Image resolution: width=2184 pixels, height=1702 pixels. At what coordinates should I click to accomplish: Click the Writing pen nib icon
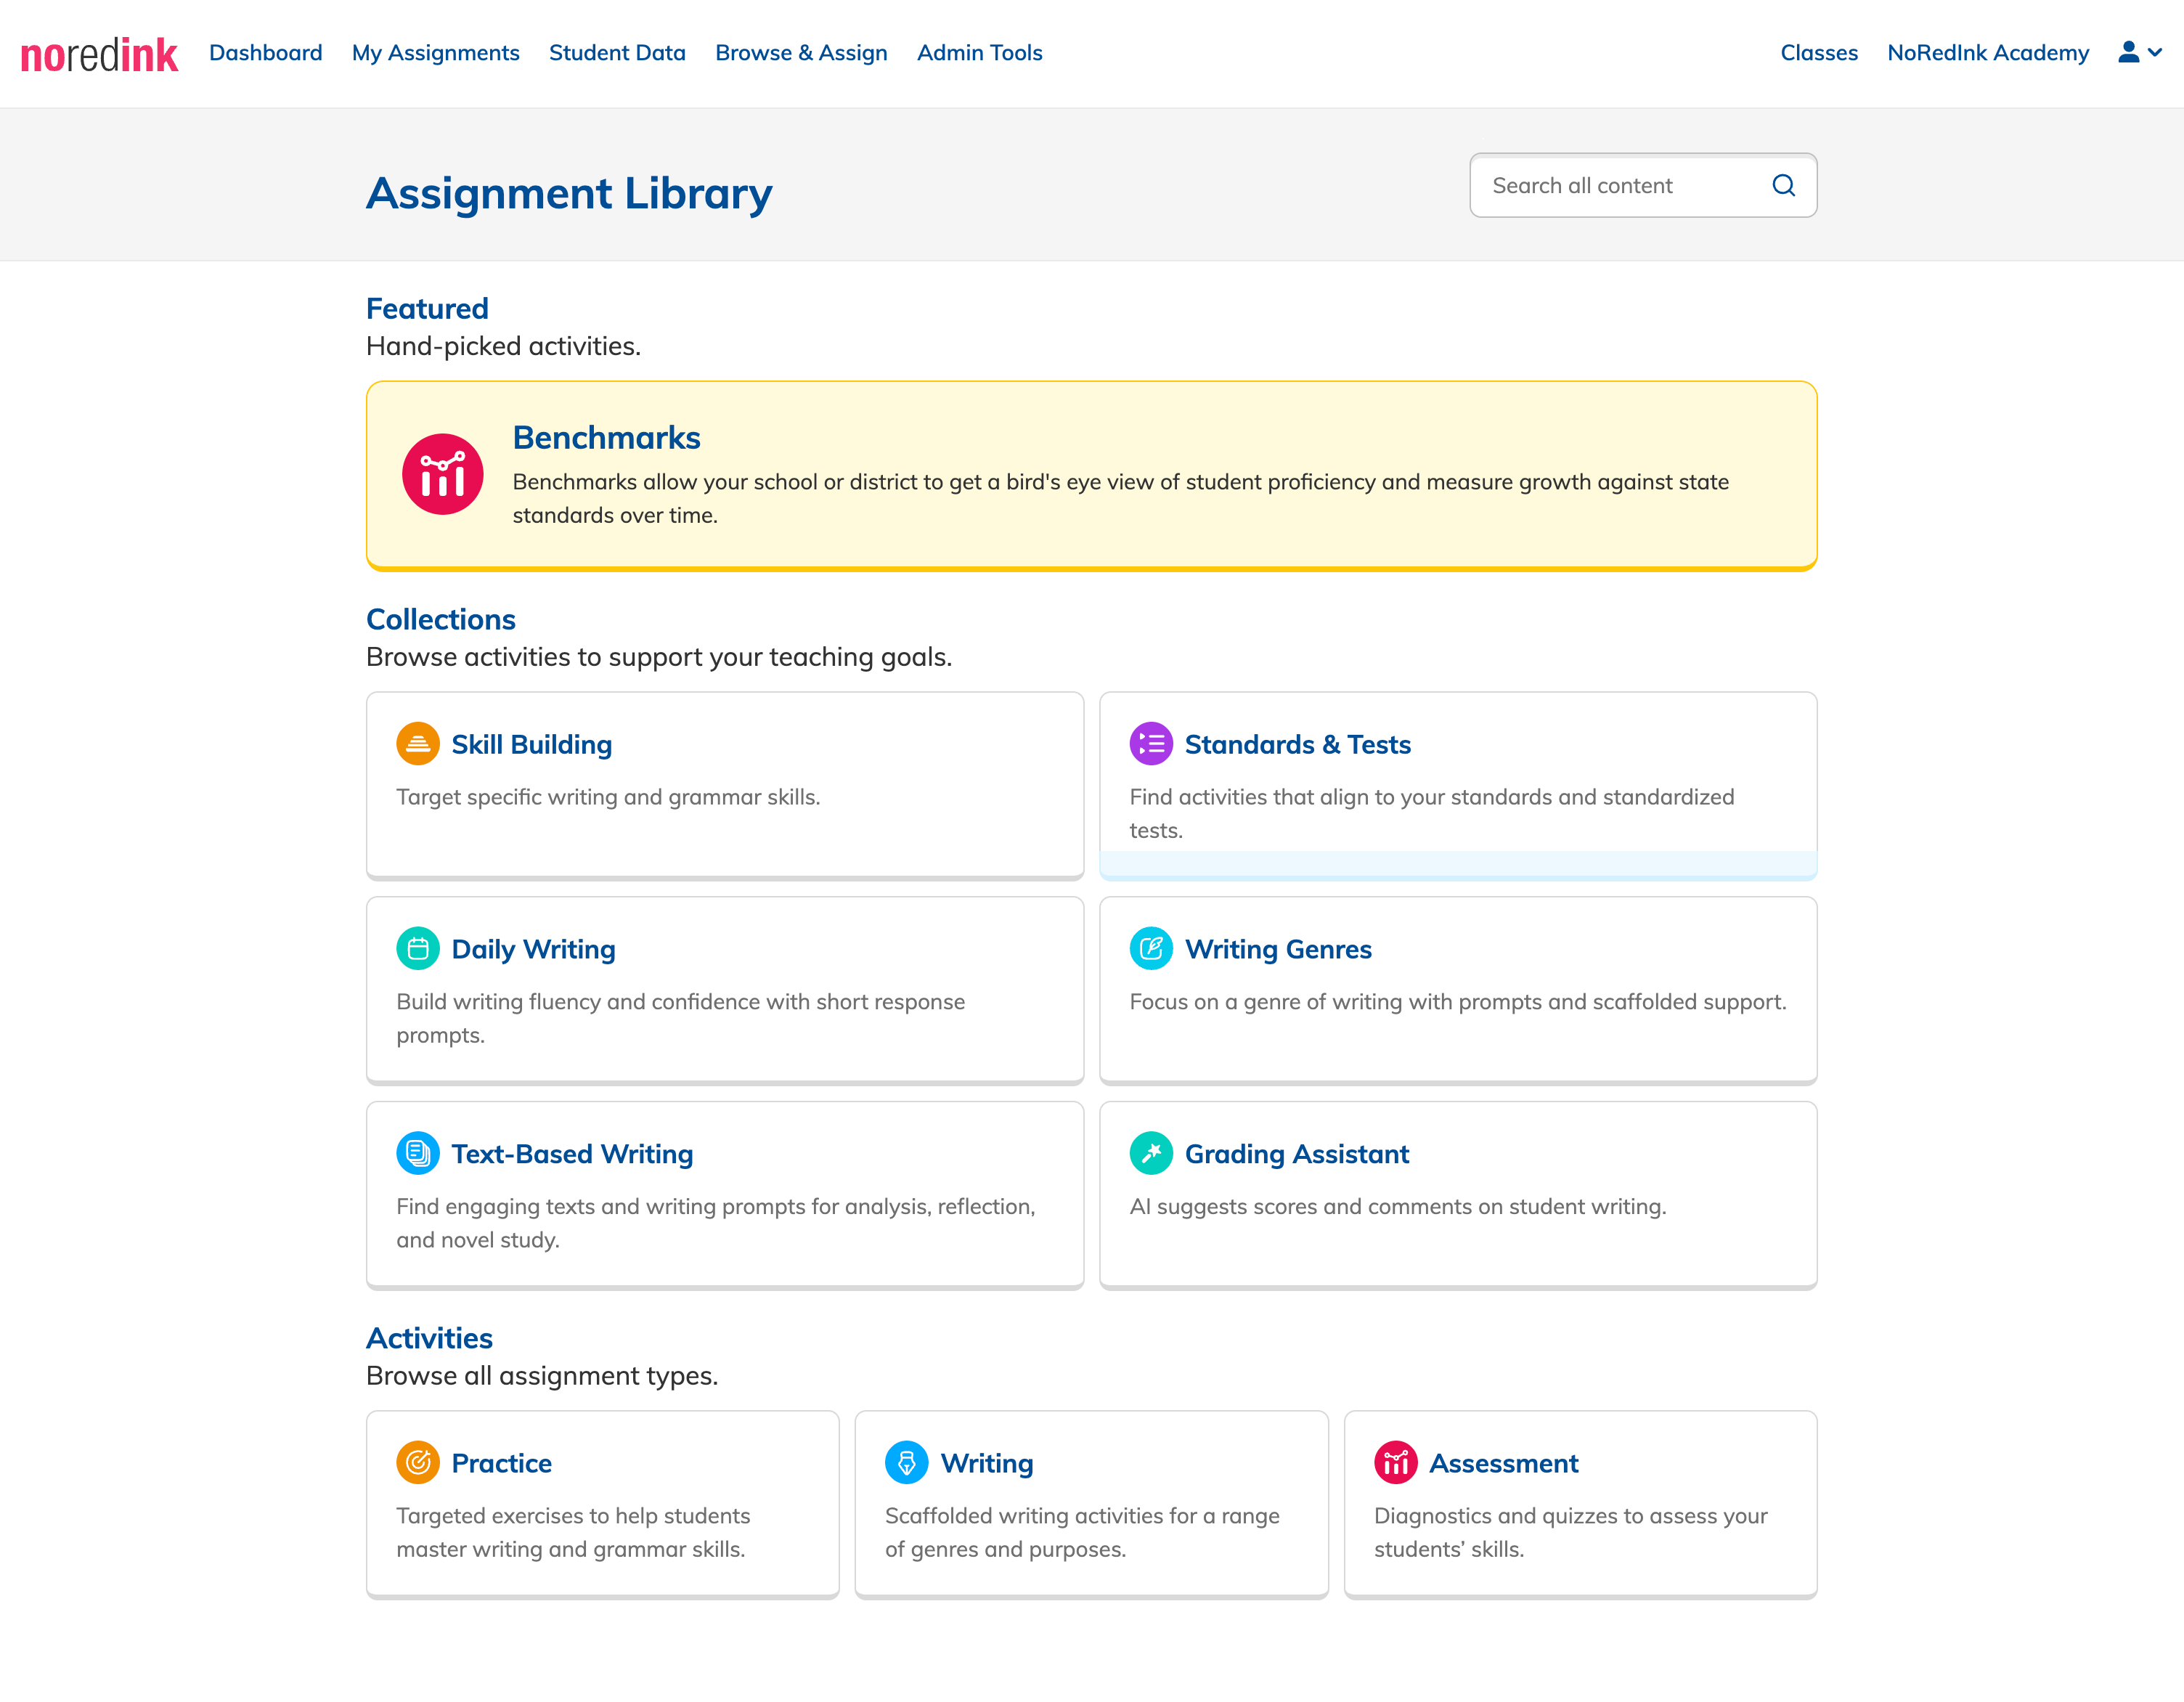click(x=907, y=1463)
